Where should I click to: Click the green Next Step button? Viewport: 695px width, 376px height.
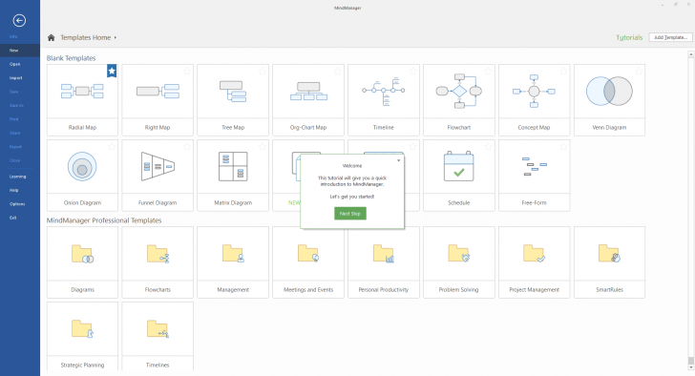coord(350,214)
